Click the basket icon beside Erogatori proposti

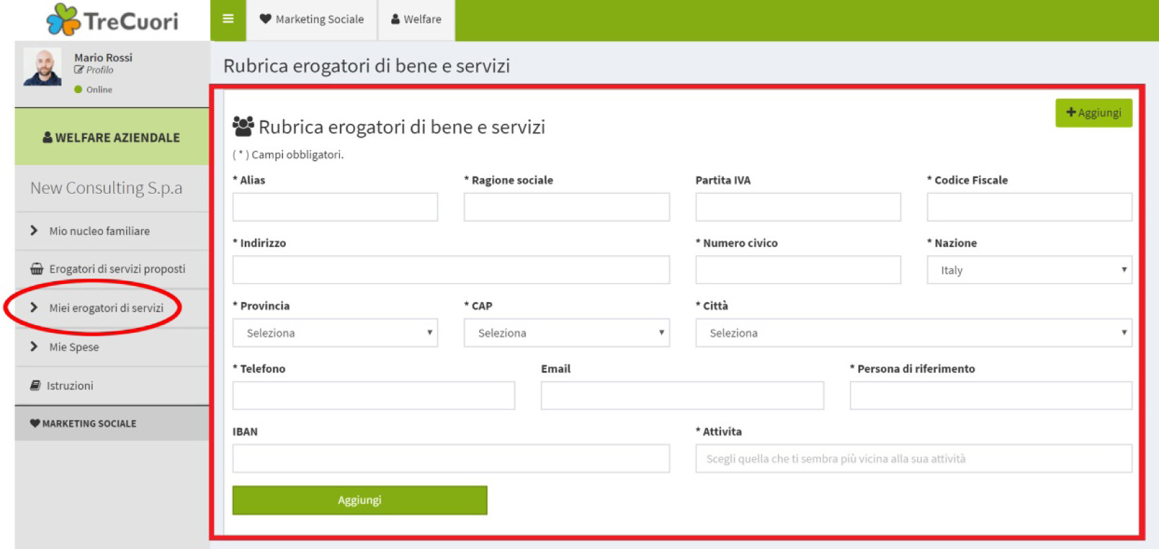point(36,269)
